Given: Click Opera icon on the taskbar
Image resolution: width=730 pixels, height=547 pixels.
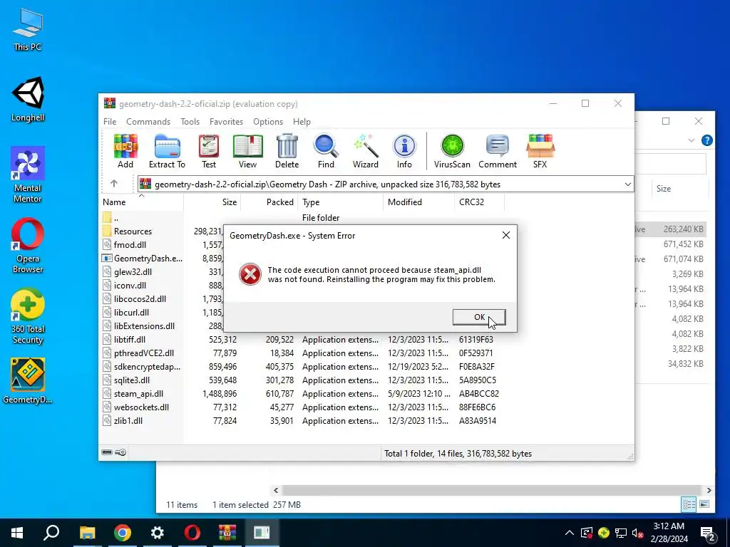Looking at the screenshot, I should click(x=192, y=533).
